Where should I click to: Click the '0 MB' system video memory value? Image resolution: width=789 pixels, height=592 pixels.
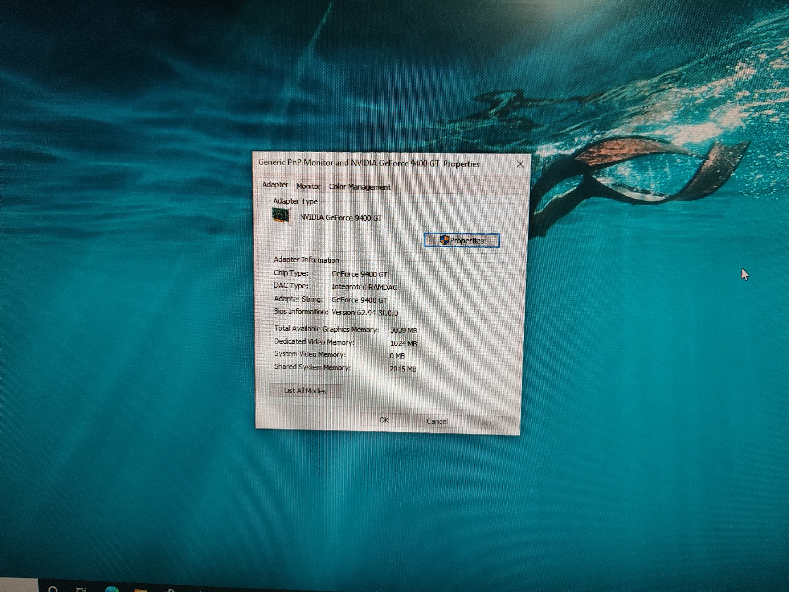[x=397, y=356]
